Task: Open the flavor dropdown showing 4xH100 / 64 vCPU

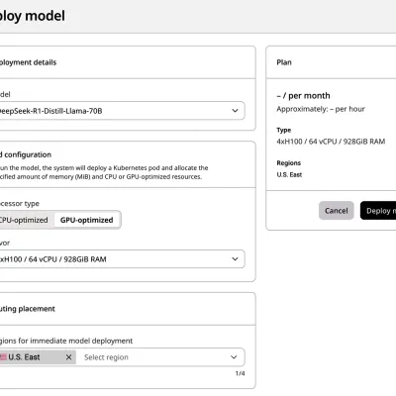Action: (x=121, y=259)
